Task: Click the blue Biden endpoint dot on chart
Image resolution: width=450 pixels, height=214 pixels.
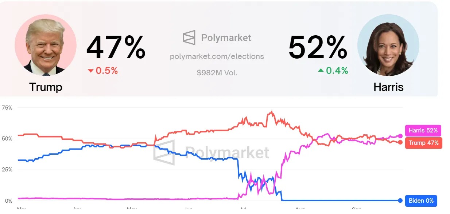Action: tap(400, 201)
